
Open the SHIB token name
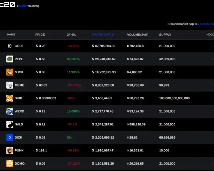click(19, 98)
